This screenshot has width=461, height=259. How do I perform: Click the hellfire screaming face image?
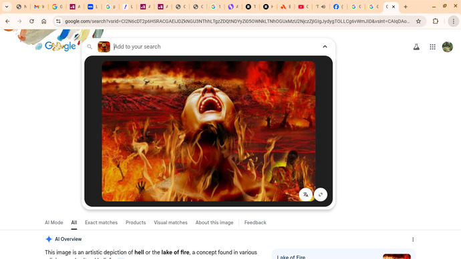click(208, 131)
